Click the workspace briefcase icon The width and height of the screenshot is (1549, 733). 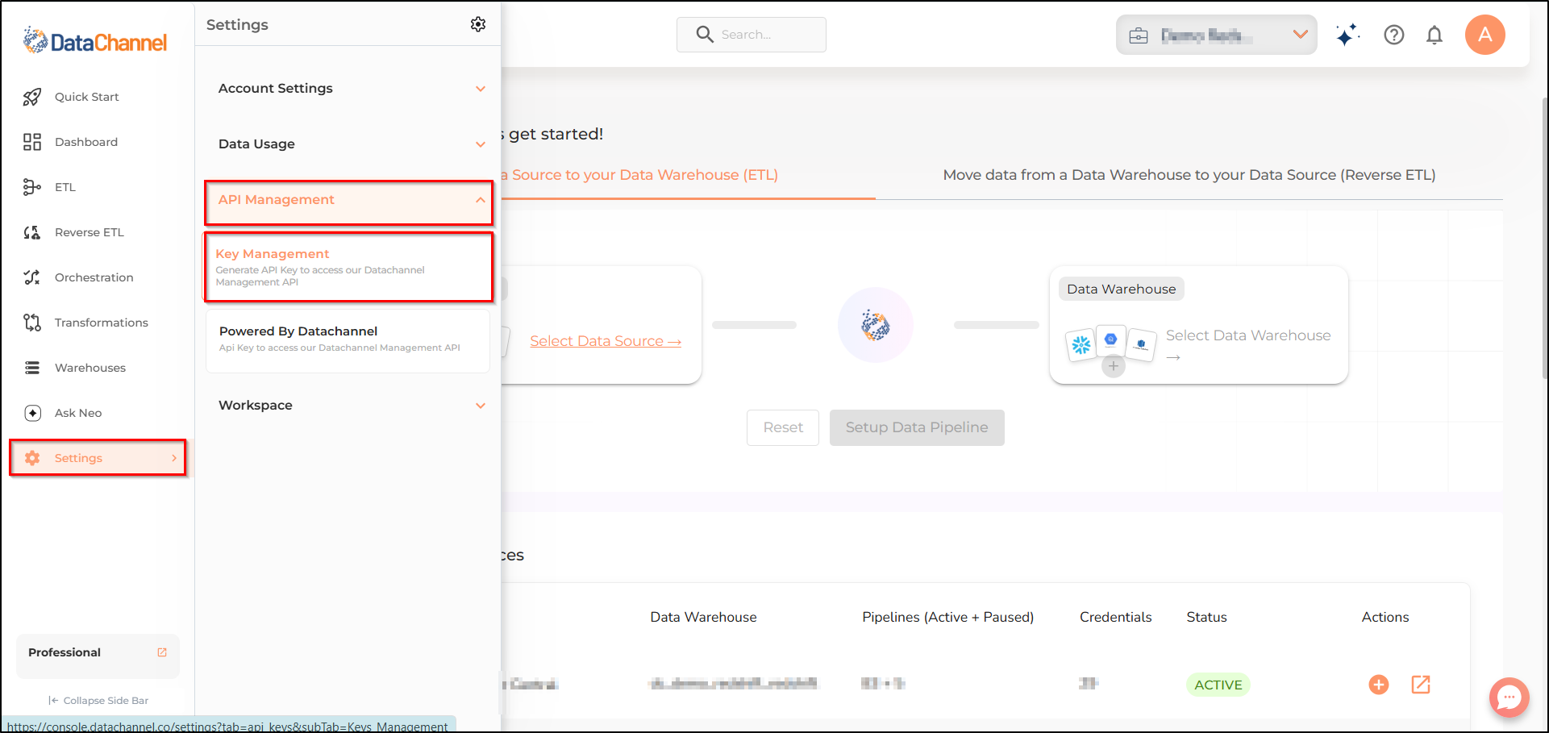tap(1139, 35)
